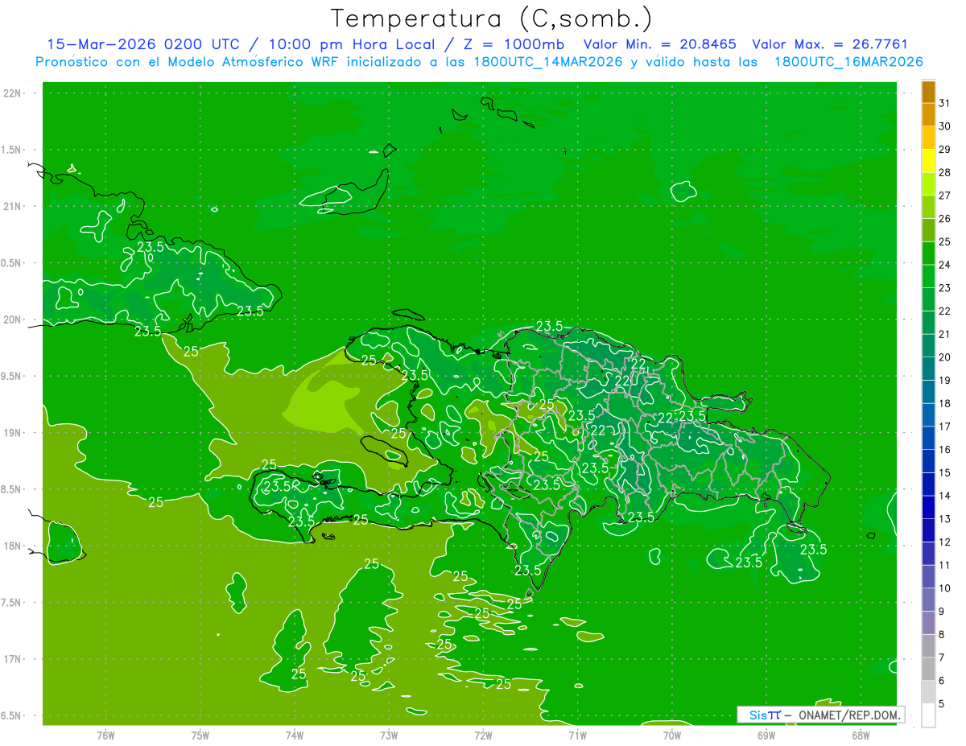Click the 20N latitude axis label

(14, 319)
